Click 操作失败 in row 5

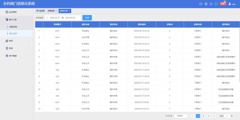[x=114, y=57]
